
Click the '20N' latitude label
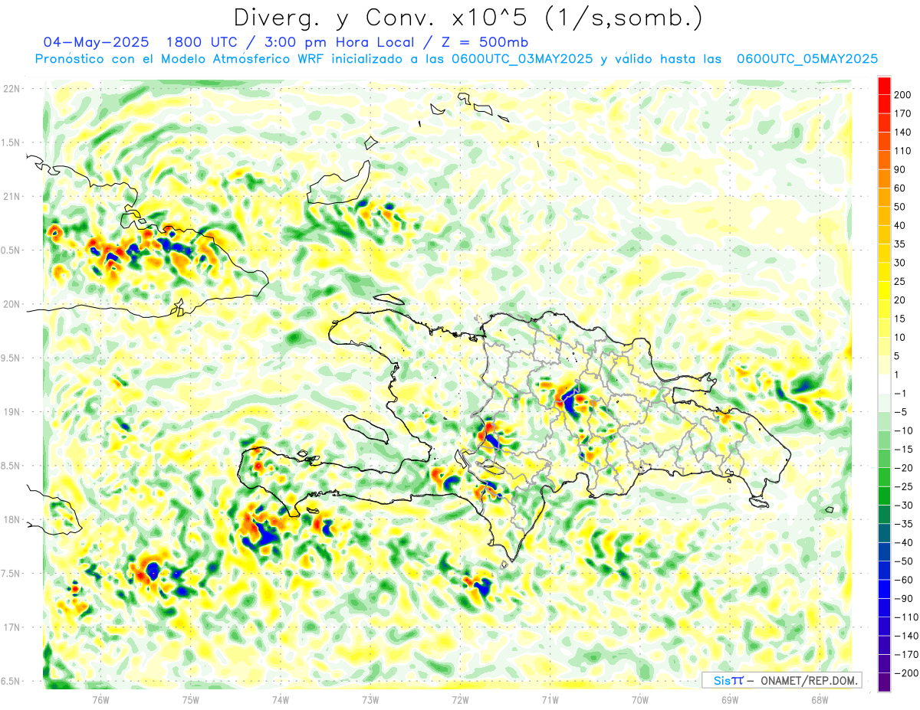pyautogui.click(x=11, y=304)
